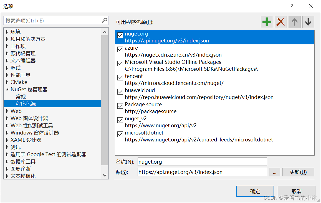Expand the 源代码管理 tree node
Image resolution: width=321 pixels, height=203 pixels.
click(7, 54)
